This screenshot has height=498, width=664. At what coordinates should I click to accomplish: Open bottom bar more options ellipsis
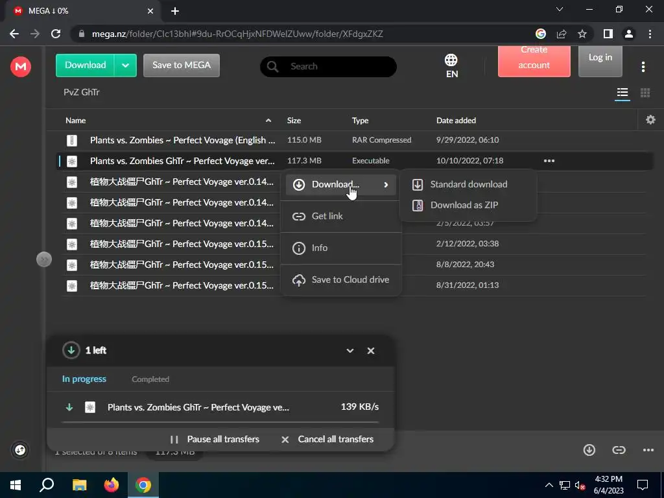click(x=648, y=450)
